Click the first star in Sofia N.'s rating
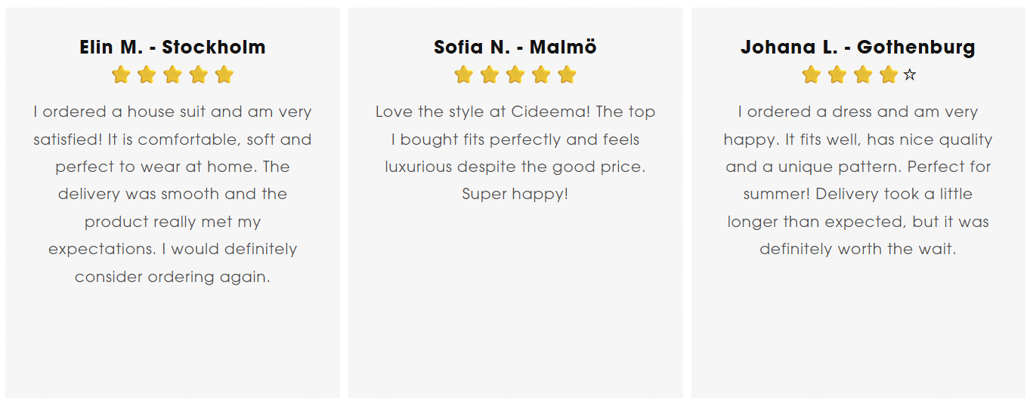Viewport: 1030px width, 405px height. click(x=464, y=75)
